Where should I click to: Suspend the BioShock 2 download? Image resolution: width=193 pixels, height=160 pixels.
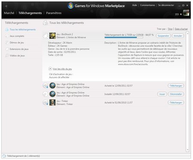click(163, 36)
